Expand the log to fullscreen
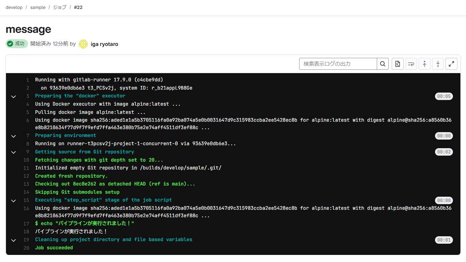The image size is (466, 262). 451,63
